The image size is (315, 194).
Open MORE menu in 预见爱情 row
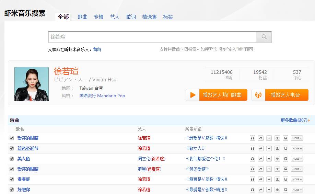click(297, 169)
